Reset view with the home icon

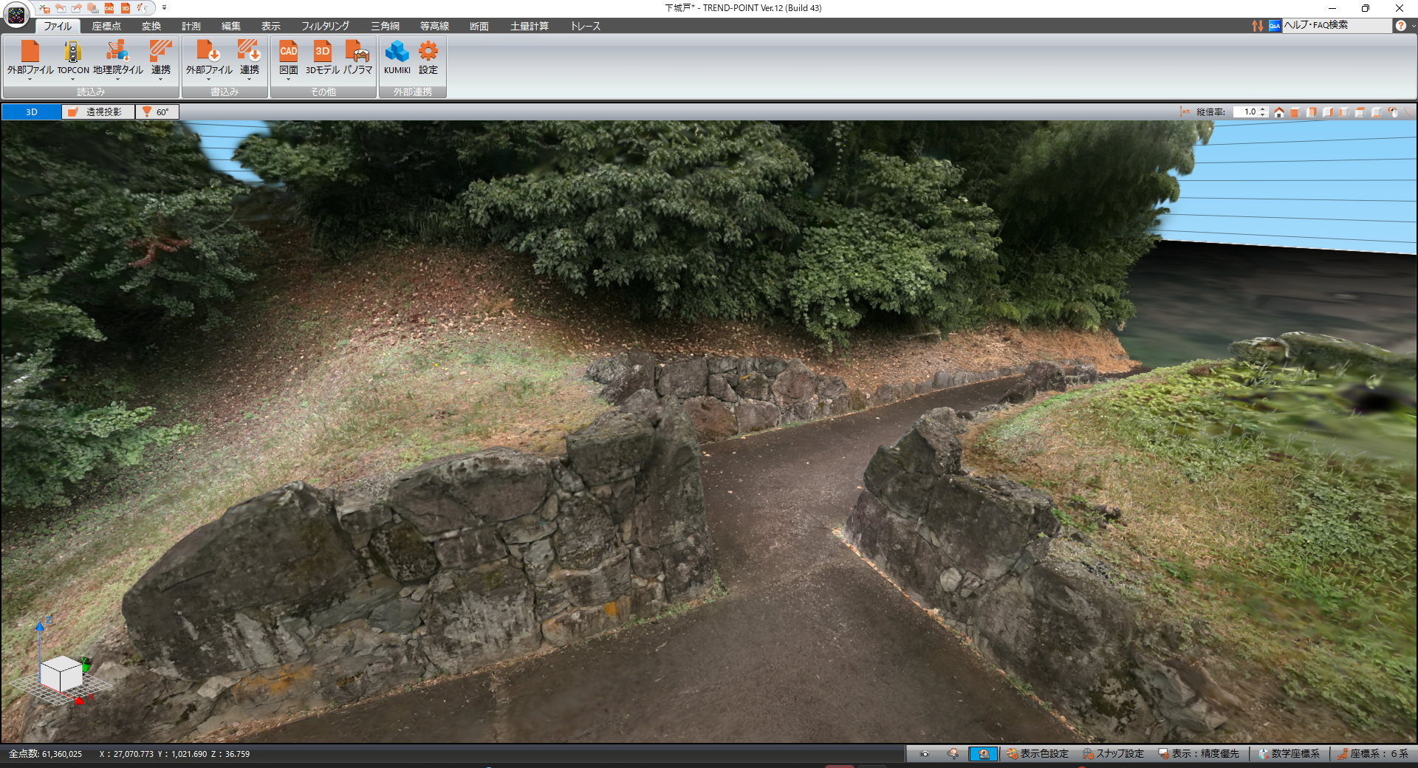click(x=1279, y=112)
